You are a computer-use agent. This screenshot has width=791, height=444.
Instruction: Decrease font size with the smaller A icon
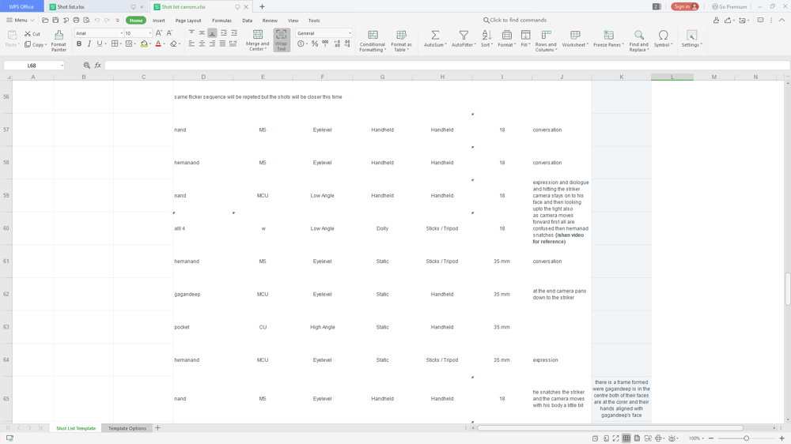pyautogui.click(x=169, y=32)
